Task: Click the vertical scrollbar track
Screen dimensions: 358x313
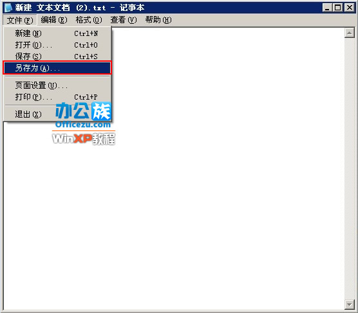Action: 350,168
